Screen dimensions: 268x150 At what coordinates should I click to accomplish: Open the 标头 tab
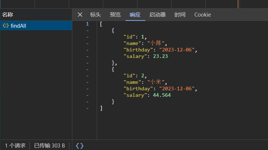coord(95,15)
